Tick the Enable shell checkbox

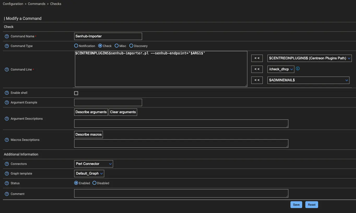tap(76, 93)
